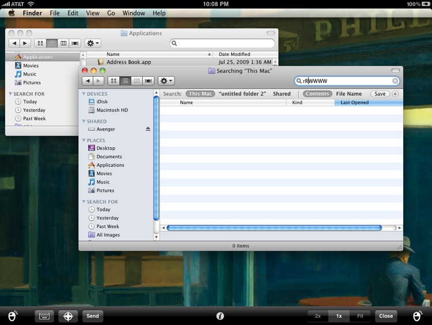
Task: Set zoom to 2x
Action: [317, 316]
